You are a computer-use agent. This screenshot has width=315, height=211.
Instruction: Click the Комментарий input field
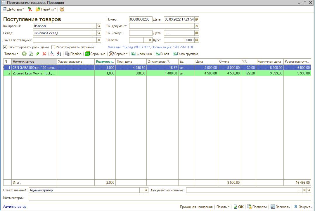pyautogui.click(x=169, y=198)
